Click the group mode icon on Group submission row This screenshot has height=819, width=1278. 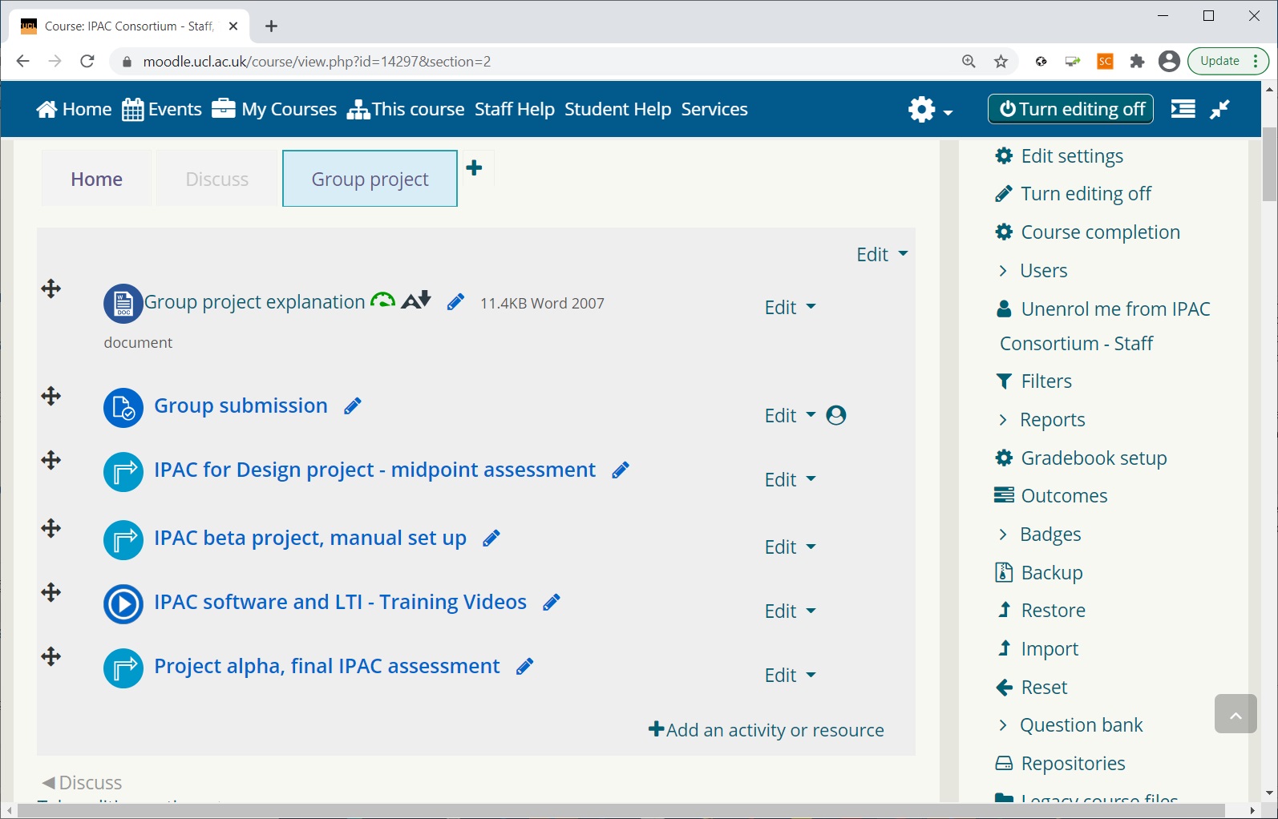[x=836, y=415]
